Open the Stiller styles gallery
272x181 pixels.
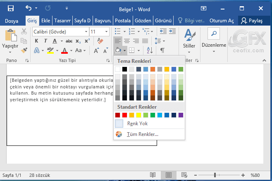pos(189,41)
